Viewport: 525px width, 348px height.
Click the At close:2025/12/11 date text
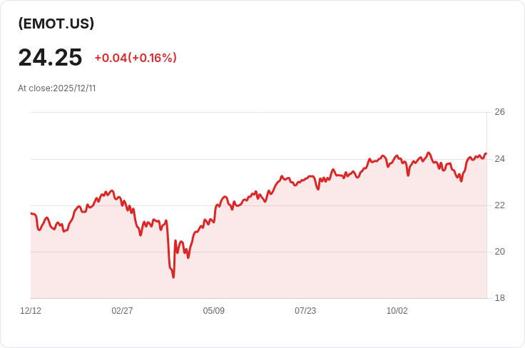pos(57,88)
